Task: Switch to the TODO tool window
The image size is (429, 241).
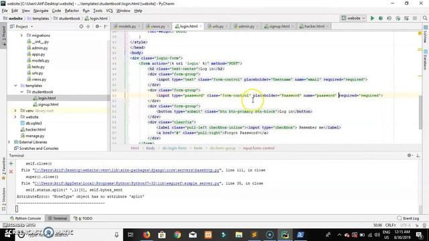Action: click(x=83, y=218)
